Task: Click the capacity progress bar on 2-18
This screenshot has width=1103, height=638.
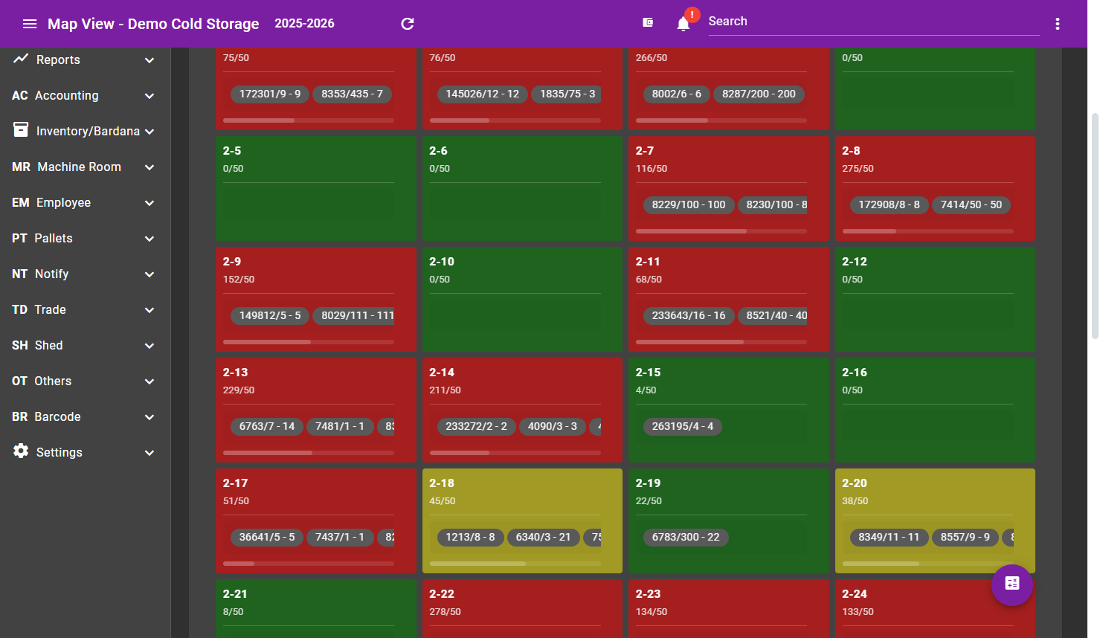Action: (514, 563)
